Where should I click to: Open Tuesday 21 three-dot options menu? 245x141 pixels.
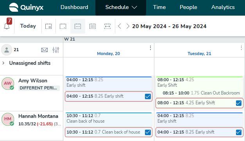[x=241, y=48]
